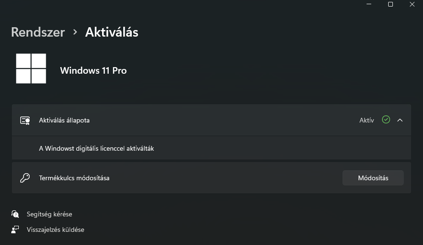Click the Aktiválás page title
This screenshot has width=423, height=245.
112,32
